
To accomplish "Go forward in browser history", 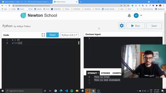I will (6, 5).
